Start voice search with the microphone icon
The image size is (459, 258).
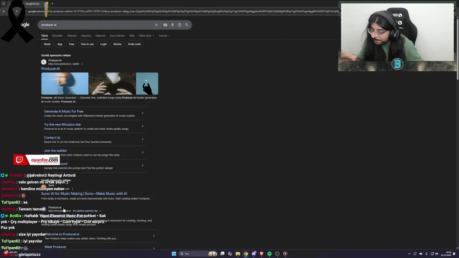[172, 25]
